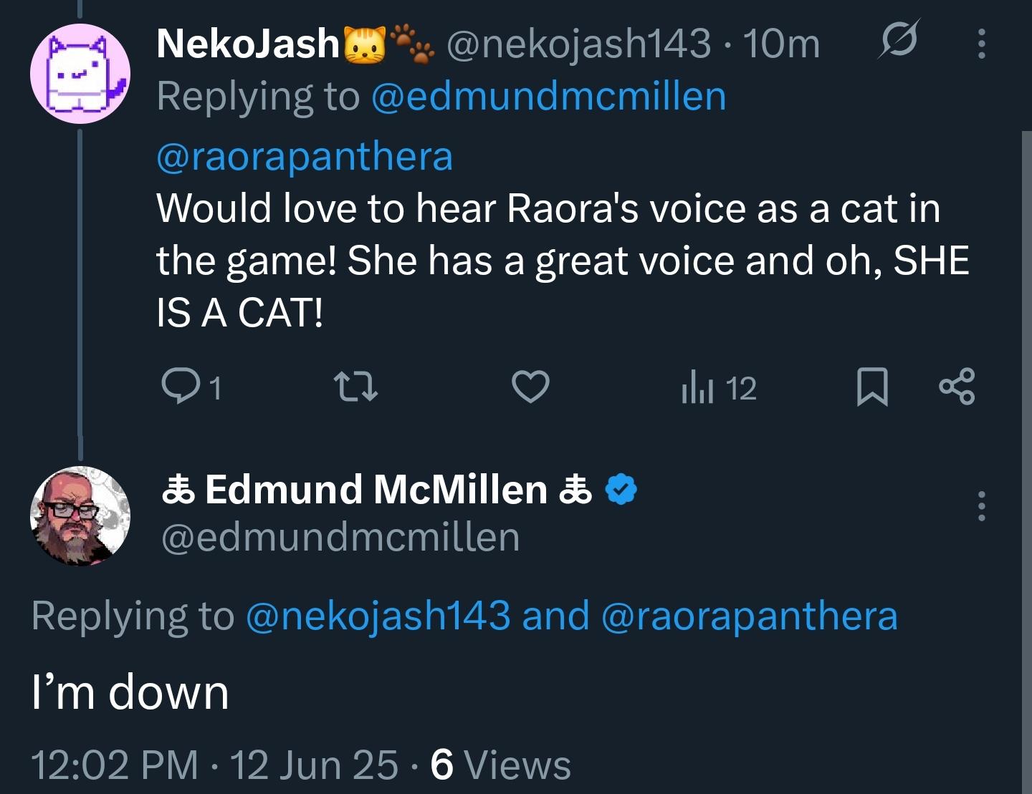This screenshot has width=1032, height=794.
Task: Open NekoJash's pixel cat profile picture
Action: [x=80, y=74]
